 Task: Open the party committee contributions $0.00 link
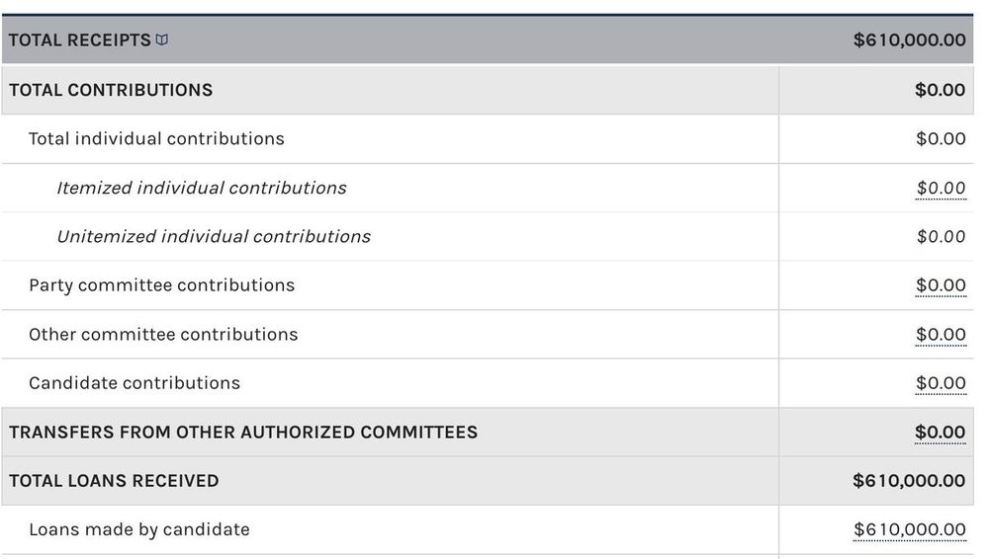pos(941,285)
